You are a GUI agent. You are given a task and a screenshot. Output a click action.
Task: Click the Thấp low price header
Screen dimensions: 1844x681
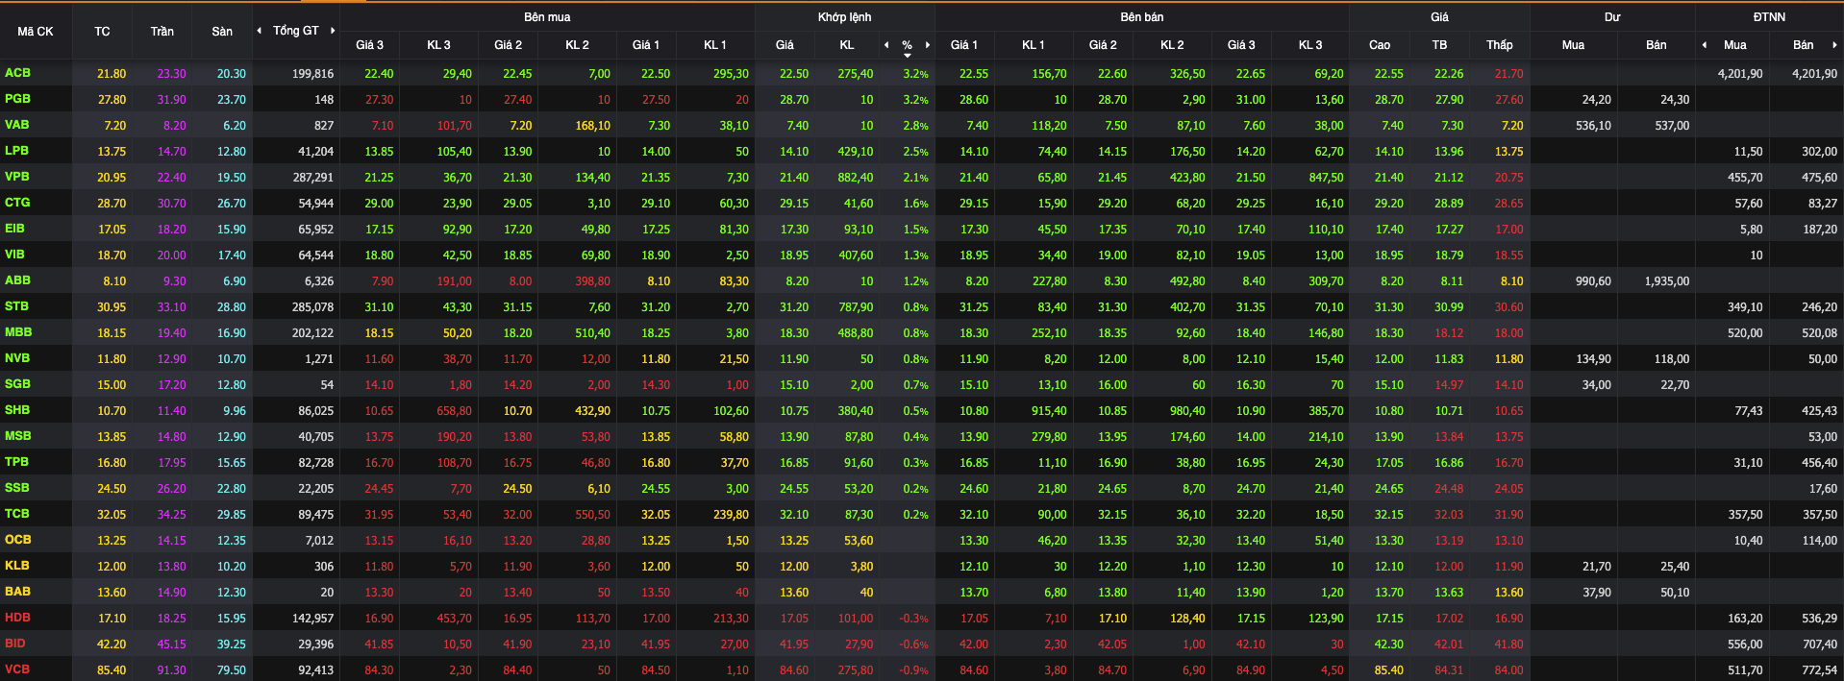(1500, 45)
